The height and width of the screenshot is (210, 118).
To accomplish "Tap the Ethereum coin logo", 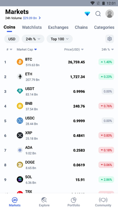I will (20, 77).
